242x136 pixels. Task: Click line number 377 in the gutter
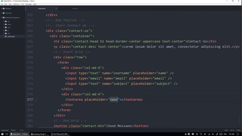30,100
